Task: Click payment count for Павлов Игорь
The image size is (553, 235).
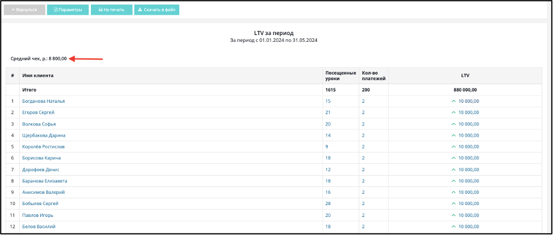Action: coord(363,215)
